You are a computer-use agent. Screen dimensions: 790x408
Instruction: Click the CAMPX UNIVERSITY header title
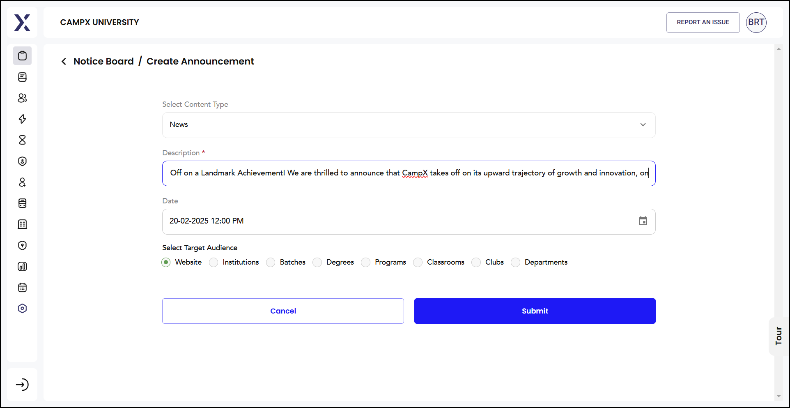pyautogui.click(x=99, y=22)
